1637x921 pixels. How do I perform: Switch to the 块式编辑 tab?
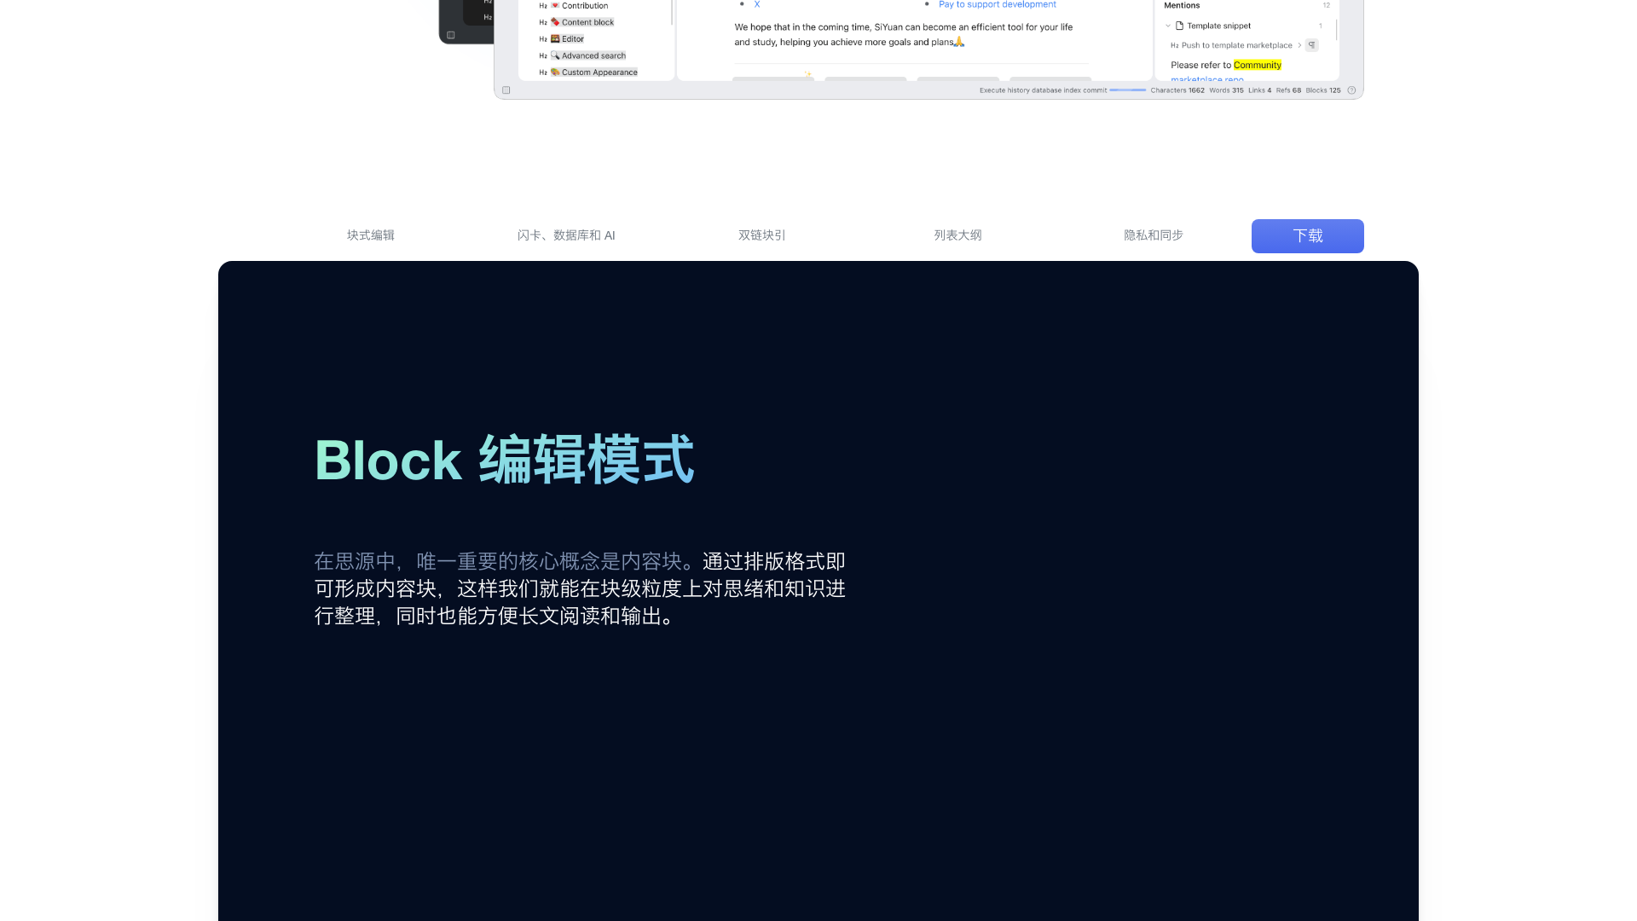coord(371,235)
